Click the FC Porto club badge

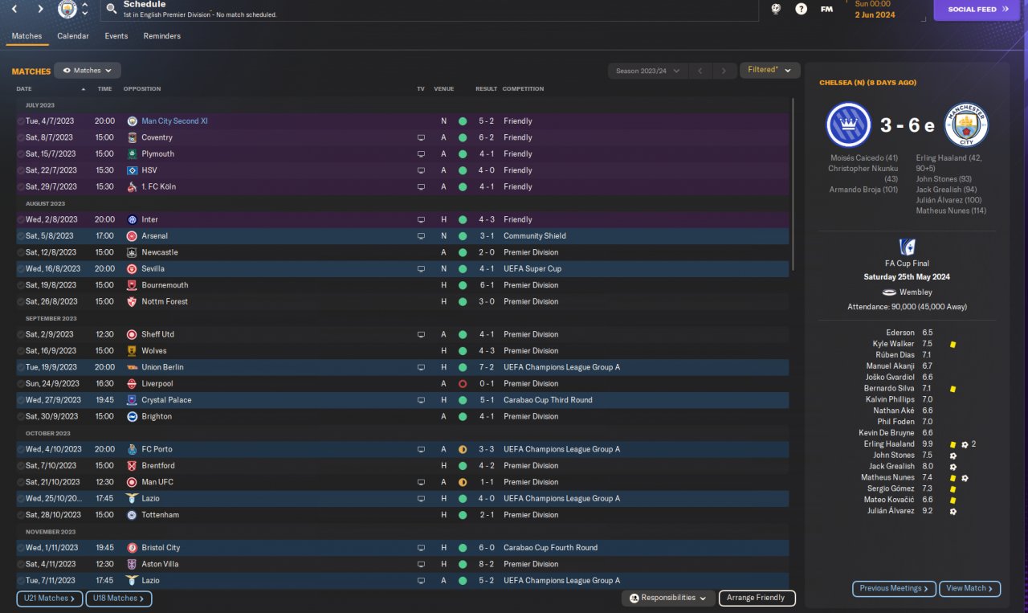click(133, 449)
